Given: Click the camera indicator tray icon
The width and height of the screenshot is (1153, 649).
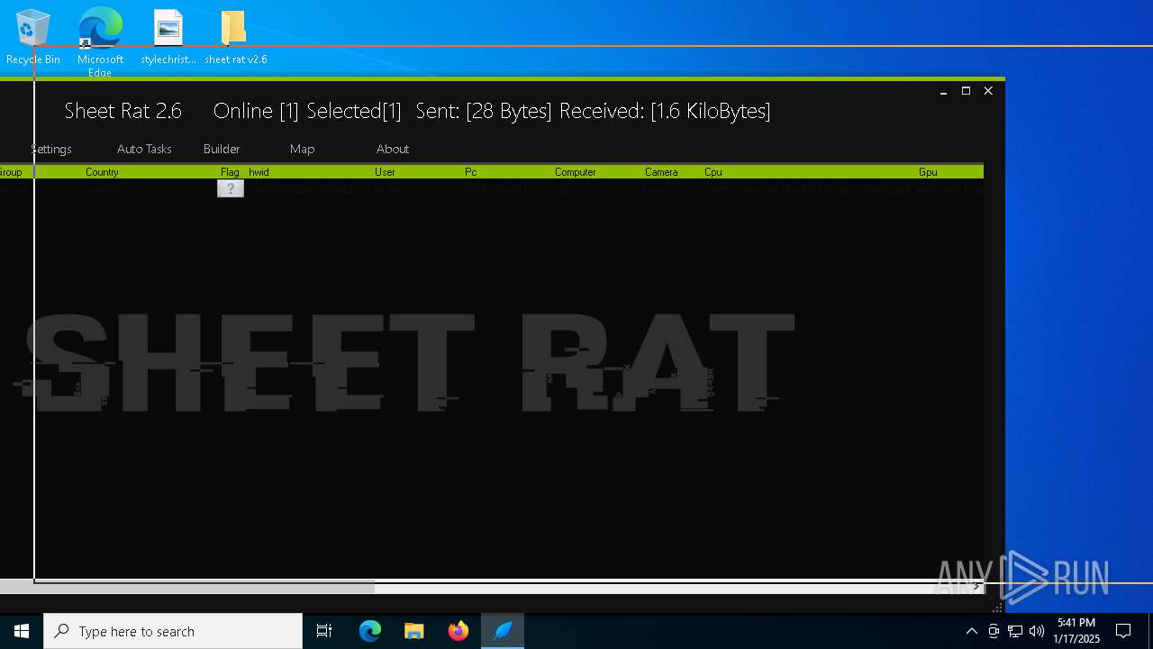Looking at the screenshot, I should pos(994,631).
